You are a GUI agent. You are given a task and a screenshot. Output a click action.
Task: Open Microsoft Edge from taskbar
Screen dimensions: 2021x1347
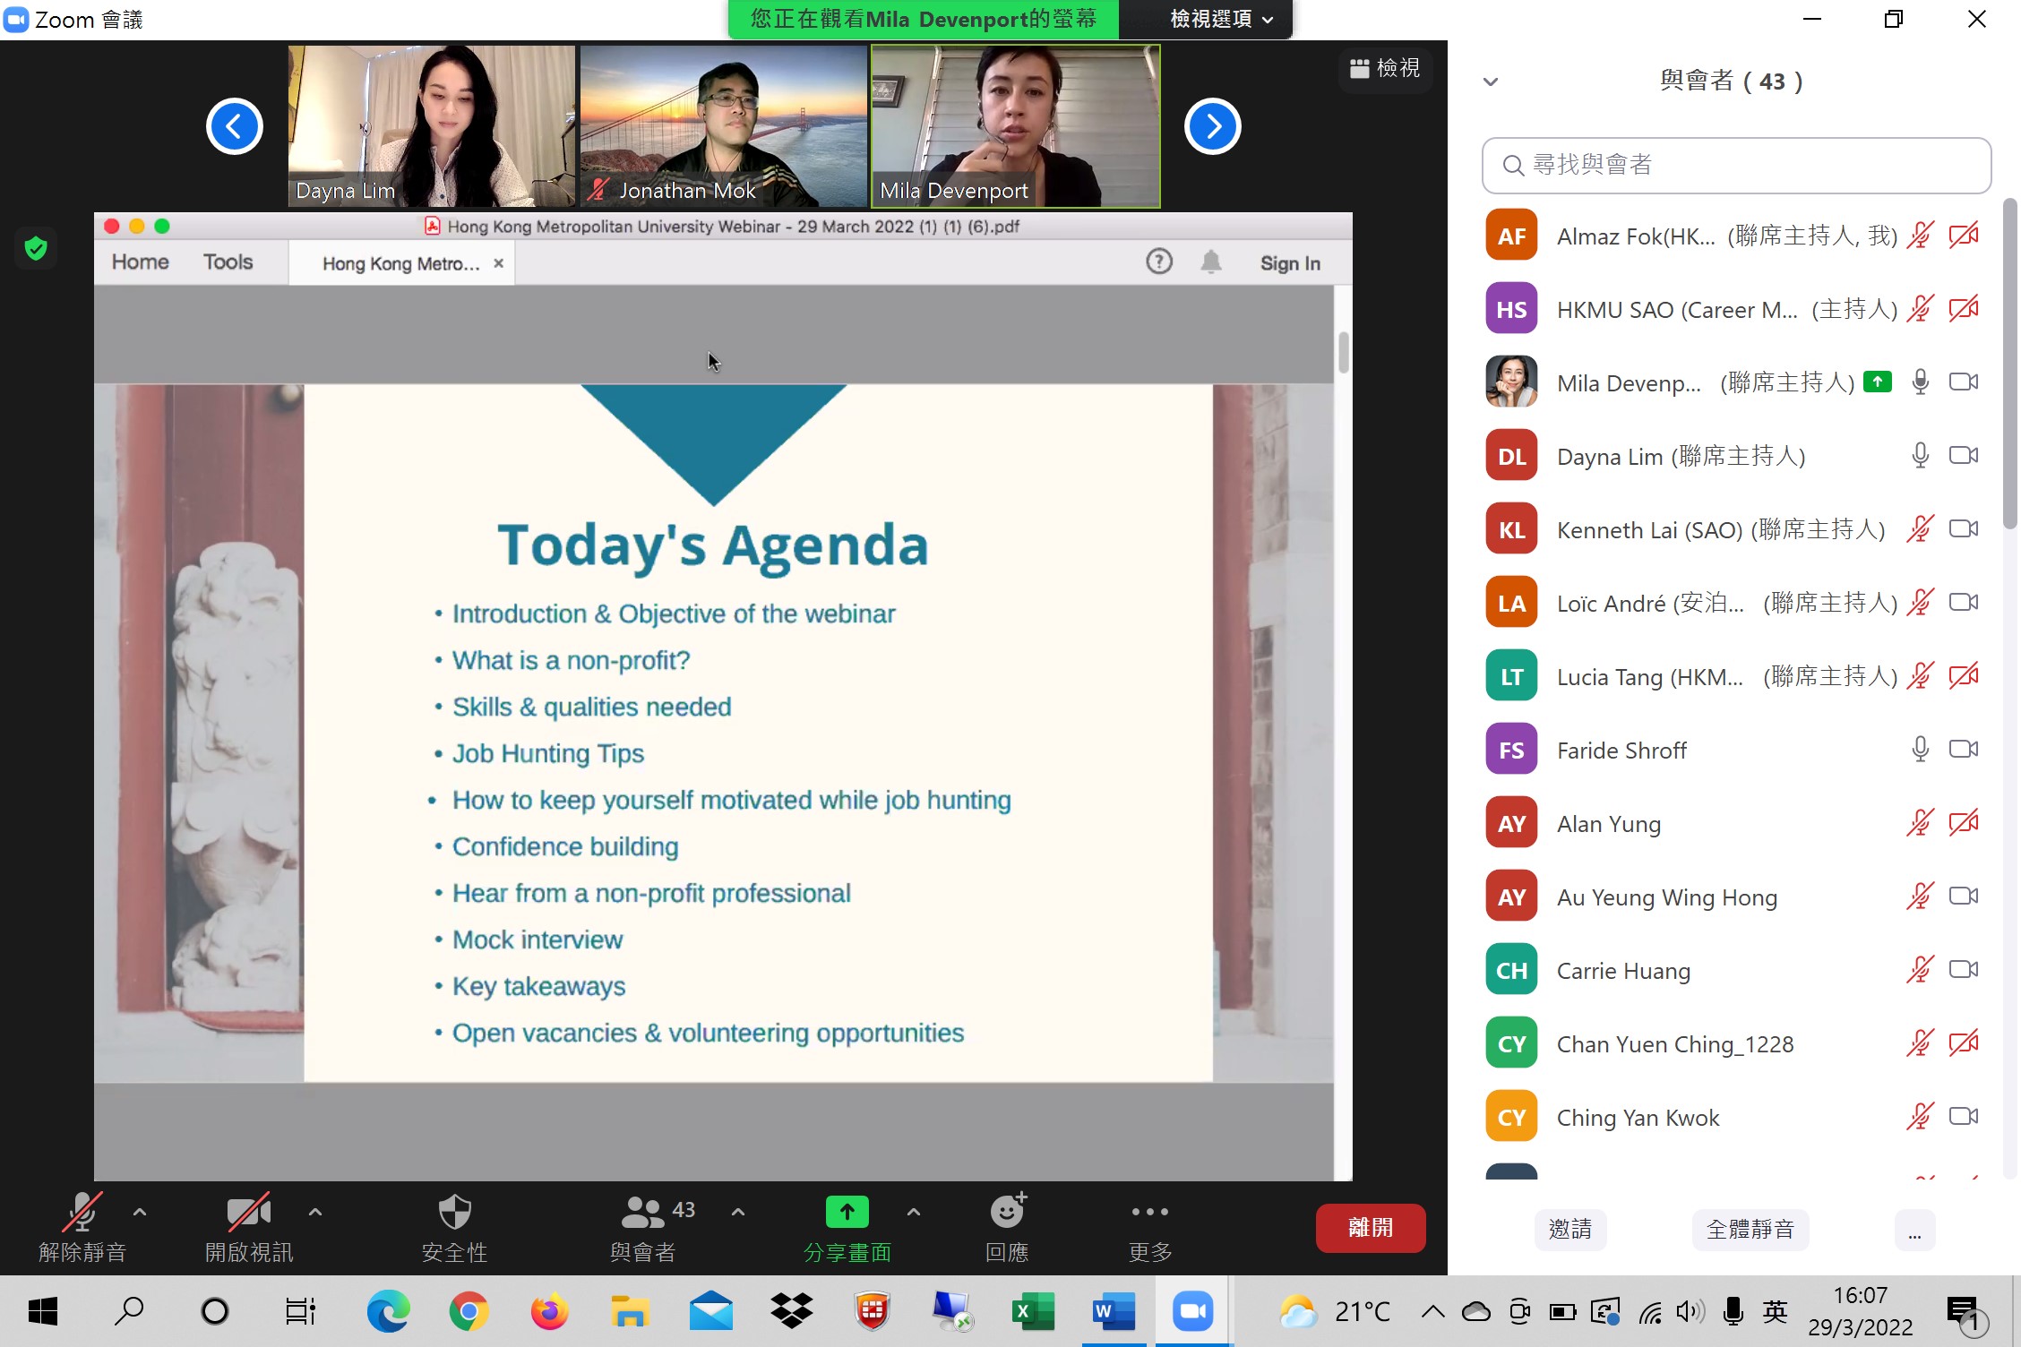388,1312
